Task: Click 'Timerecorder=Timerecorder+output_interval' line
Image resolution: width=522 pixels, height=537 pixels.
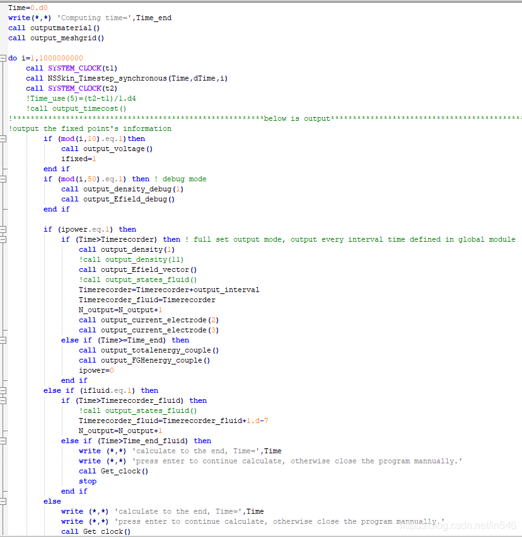Action: pyautogui.click(x=169, y=290)
